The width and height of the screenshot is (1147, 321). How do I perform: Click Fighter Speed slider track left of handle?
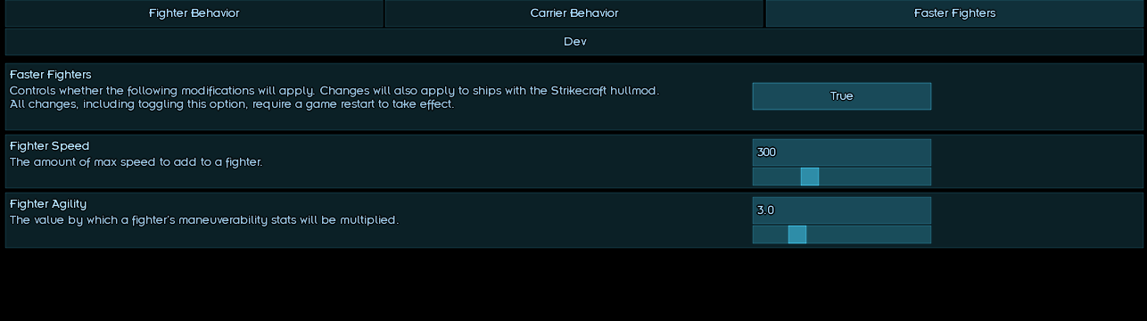pyautogui.click(x=777, y=177)
